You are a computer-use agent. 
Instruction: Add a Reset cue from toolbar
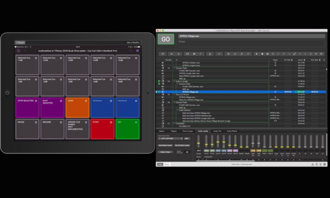point(278,54)
